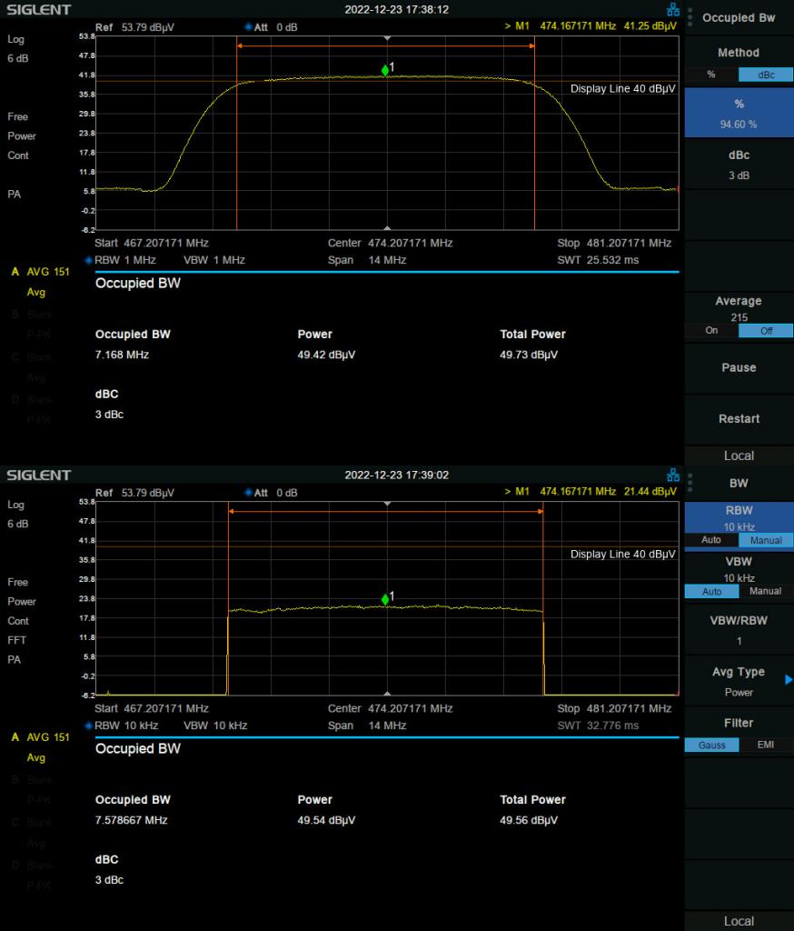
Task: Select the Occupied Bw menu title
Action: (x=739, y=18)
